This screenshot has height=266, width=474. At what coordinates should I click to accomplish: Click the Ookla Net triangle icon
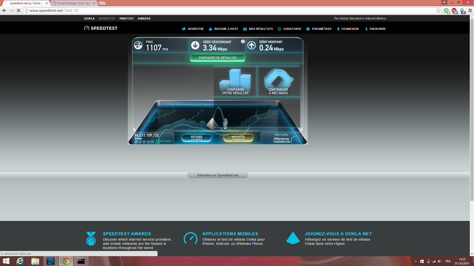click(293, 238)
